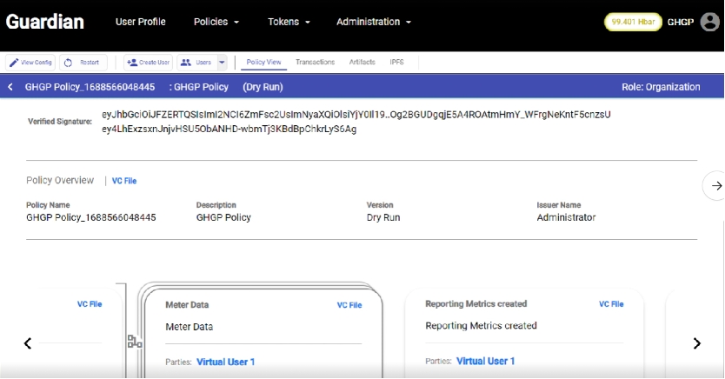Click the 99.401 Hbar balance badge
Screen dimensions: 725x379
coord(634,23)
